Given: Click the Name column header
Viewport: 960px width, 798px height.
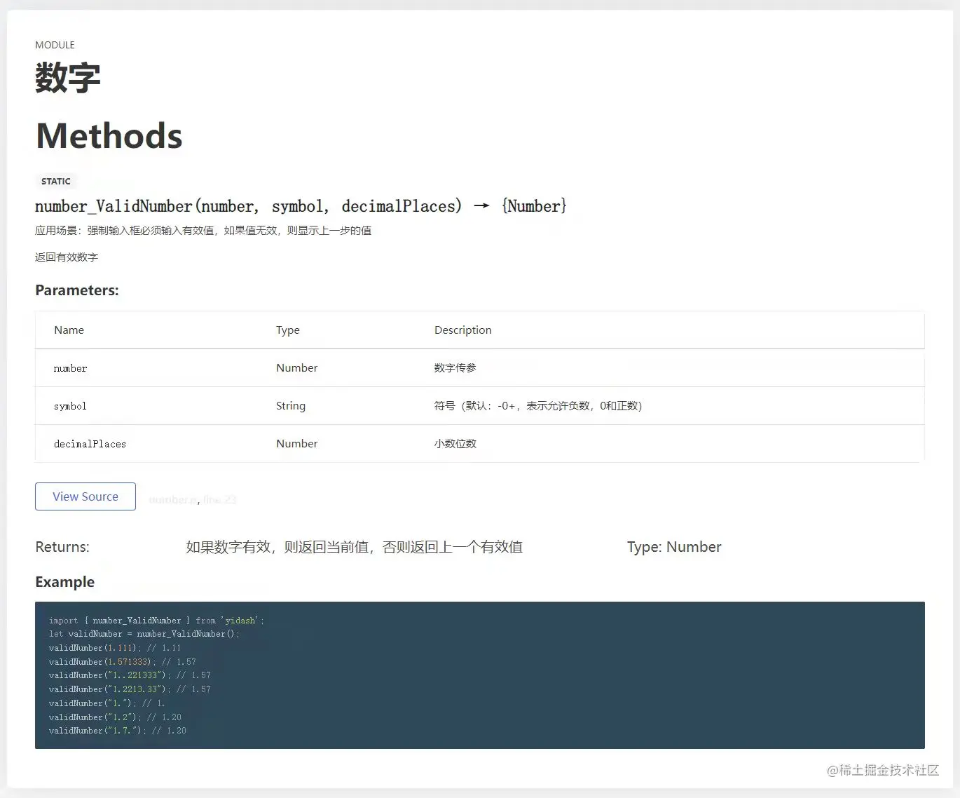Looking at the screenshot, I should click(69, 330).
